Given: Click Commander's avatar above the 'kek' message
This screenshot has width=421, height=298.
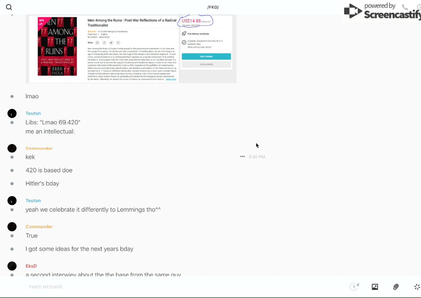Looking at the screenshot, I should [x=12, y=148].
